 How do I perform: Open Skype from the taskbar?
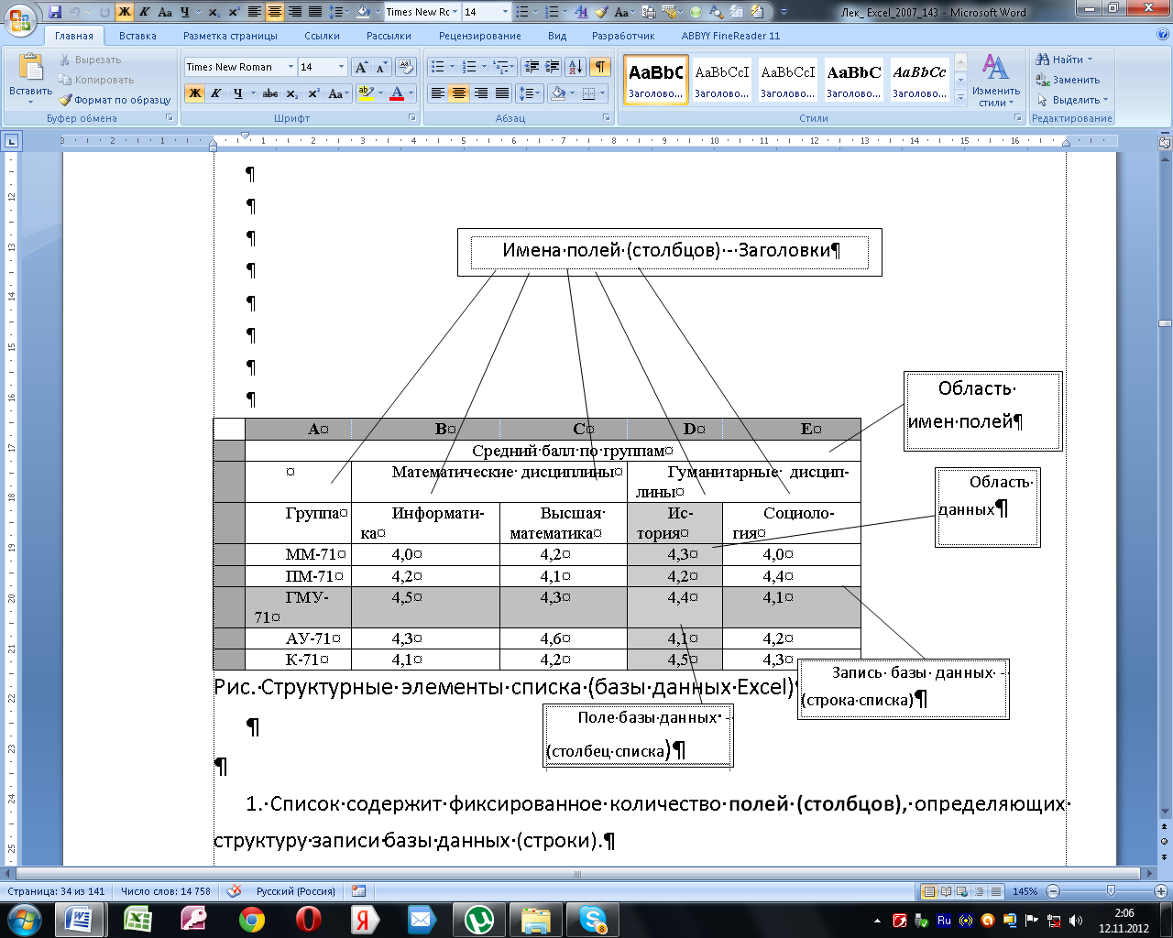coord(593,919)
